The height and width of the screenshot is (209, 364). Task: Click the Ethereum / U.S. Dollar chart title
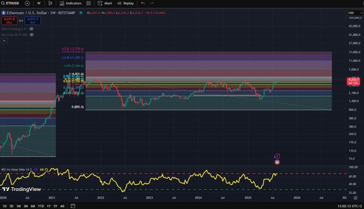point(41,13)
